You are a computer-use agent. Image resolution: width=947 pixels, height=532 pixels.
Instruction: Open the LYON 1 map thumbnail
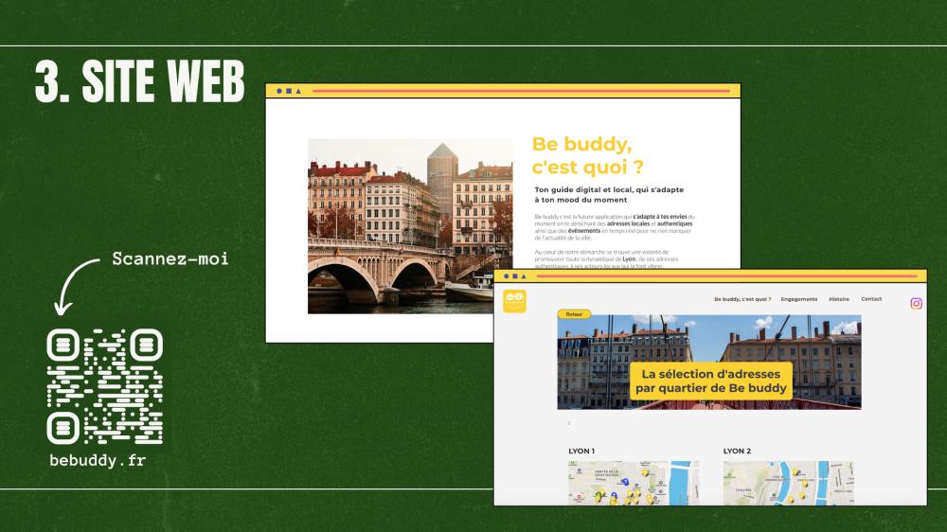pyautogui.click(x=634, y=483)
